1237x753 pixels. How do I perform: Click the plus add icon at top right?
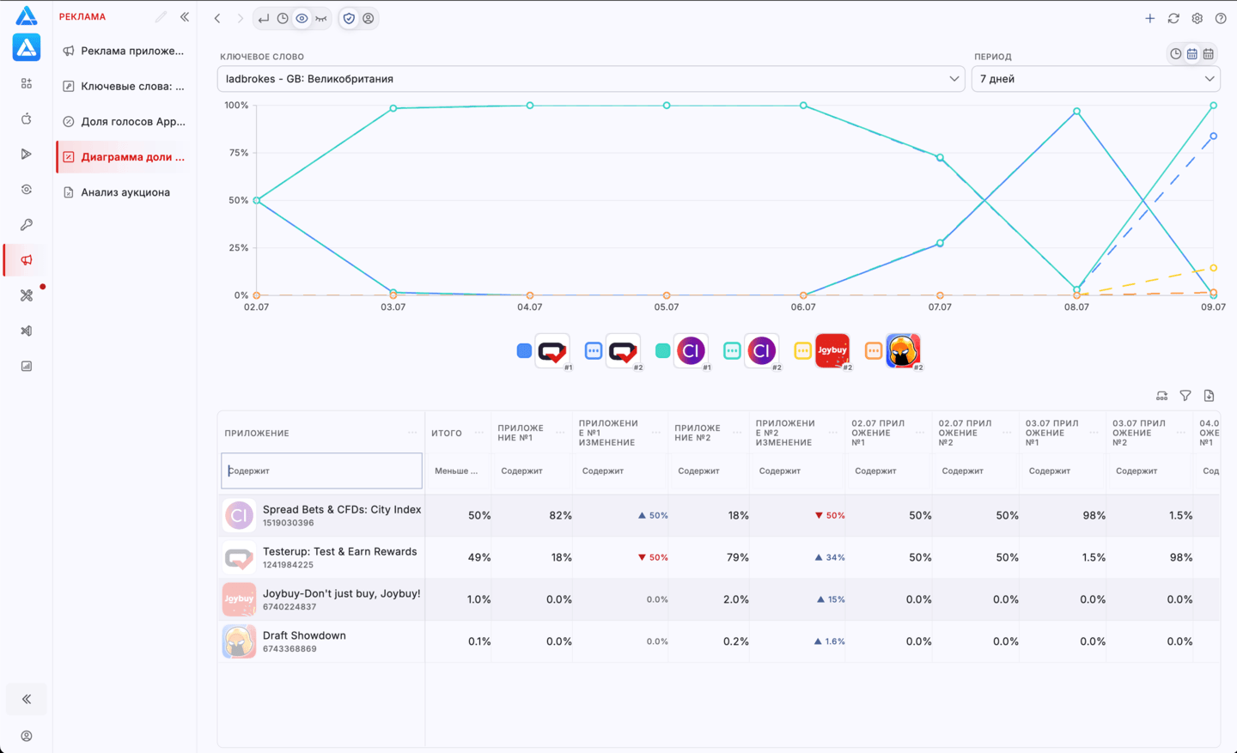click(1149, 18)
